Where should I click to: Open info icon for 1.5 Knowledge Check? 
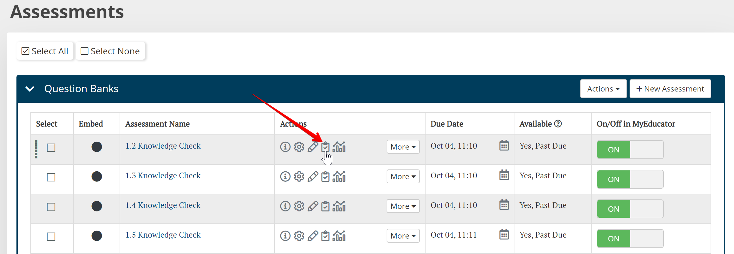pyautogui.click(x=285, y=236)
